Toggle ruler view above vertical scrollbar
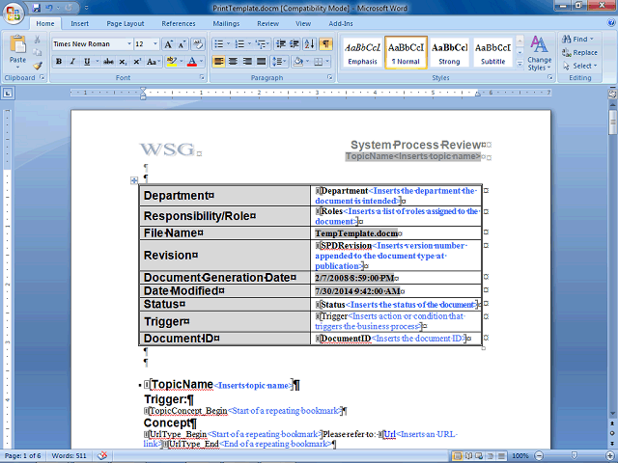618x463 pixels. click(x=612, y=94)
